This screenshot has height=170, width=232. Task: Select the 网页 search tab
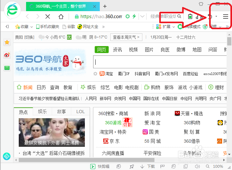[102, 50]
